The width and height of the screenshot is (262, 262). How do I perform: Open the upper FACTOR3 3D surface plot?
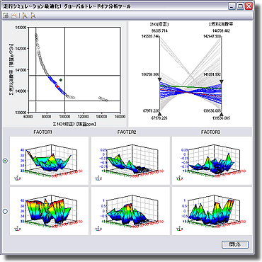[x=212, y=161]
